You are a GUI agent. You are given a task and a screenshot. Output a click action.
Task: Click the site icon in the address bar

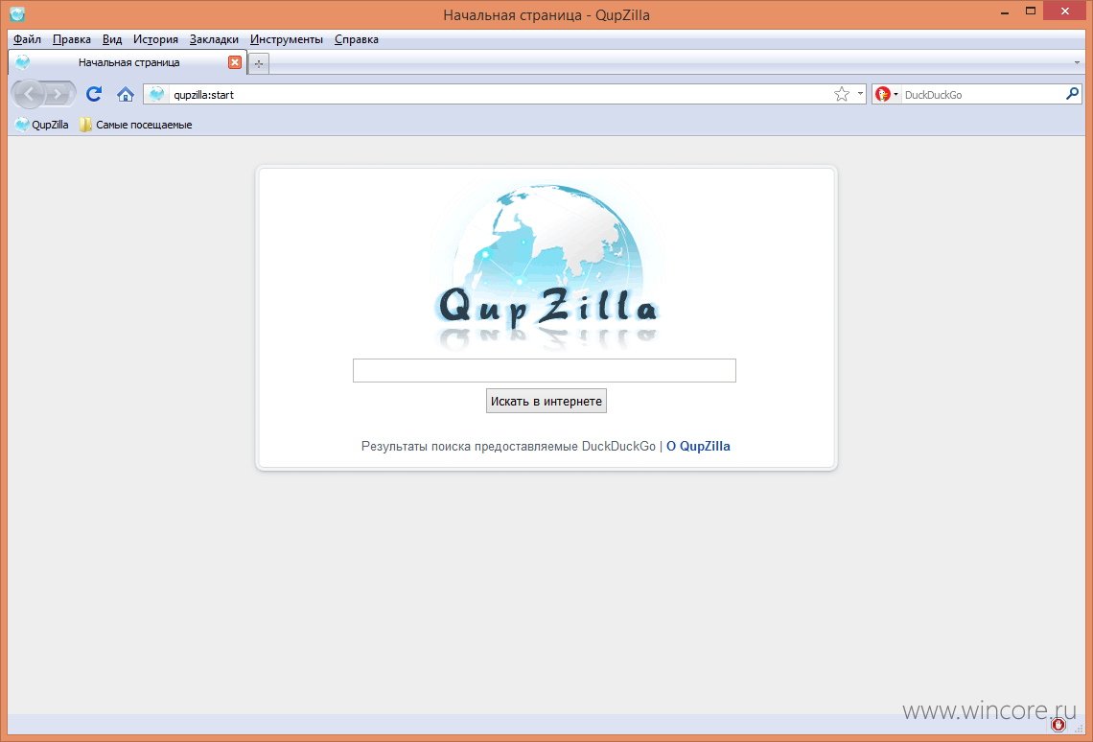[x=157, y=94]
